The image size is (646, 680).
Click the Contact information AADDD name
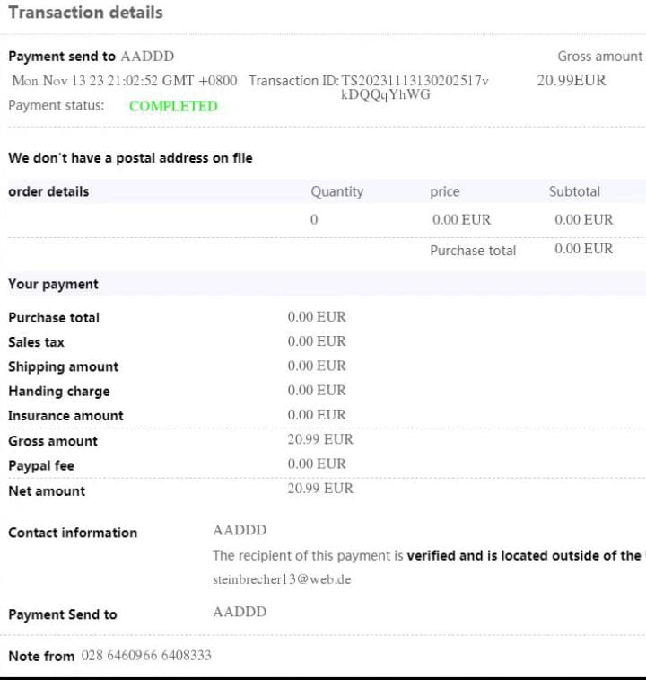pos(240,530)
